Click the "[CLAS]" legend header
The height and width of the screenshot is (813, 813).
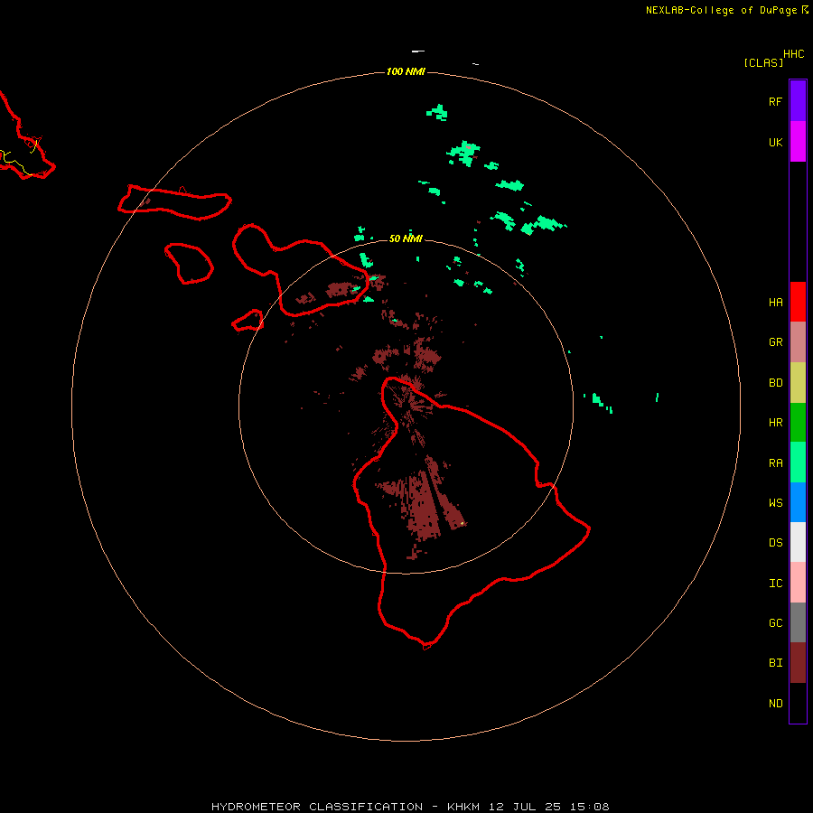(763, 63)
